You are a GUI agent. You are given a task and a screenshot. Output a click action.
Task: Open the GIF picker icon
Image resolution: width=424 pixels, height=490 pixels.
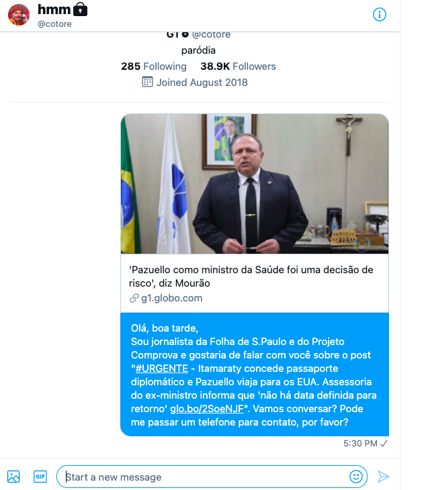[40, 477]
